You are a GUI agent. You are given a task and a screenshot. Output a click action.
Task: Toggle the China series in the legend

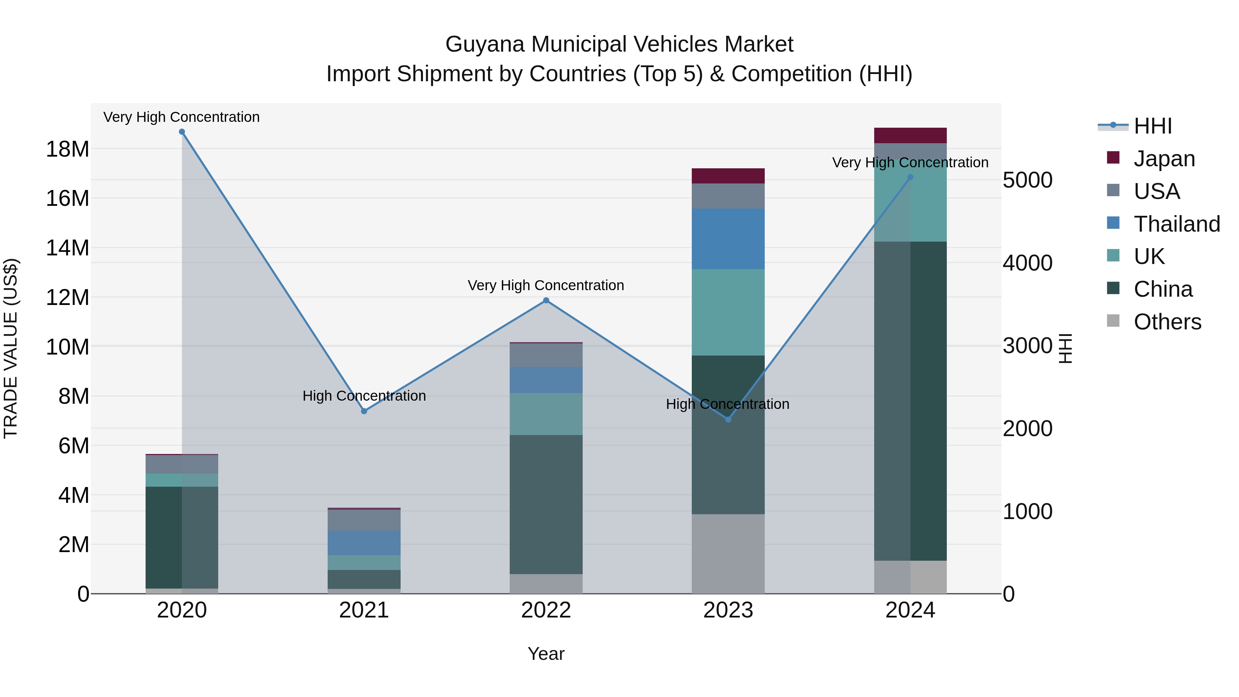pyautogui.click(x=1150, y=289)
